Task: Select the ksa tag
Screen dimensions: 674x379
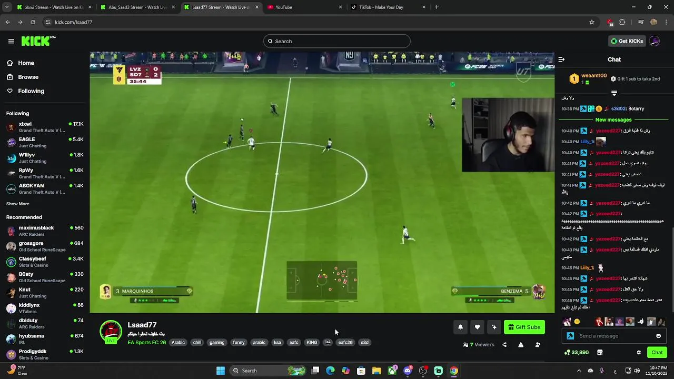Action: coord(277,343)
